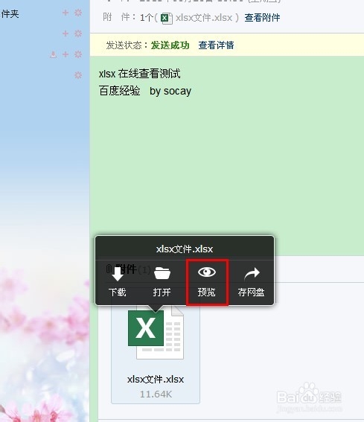The image size is (364, 422).
Task: Save to netdisk using the 存网盘 arrow
Action: click(252, 274)
